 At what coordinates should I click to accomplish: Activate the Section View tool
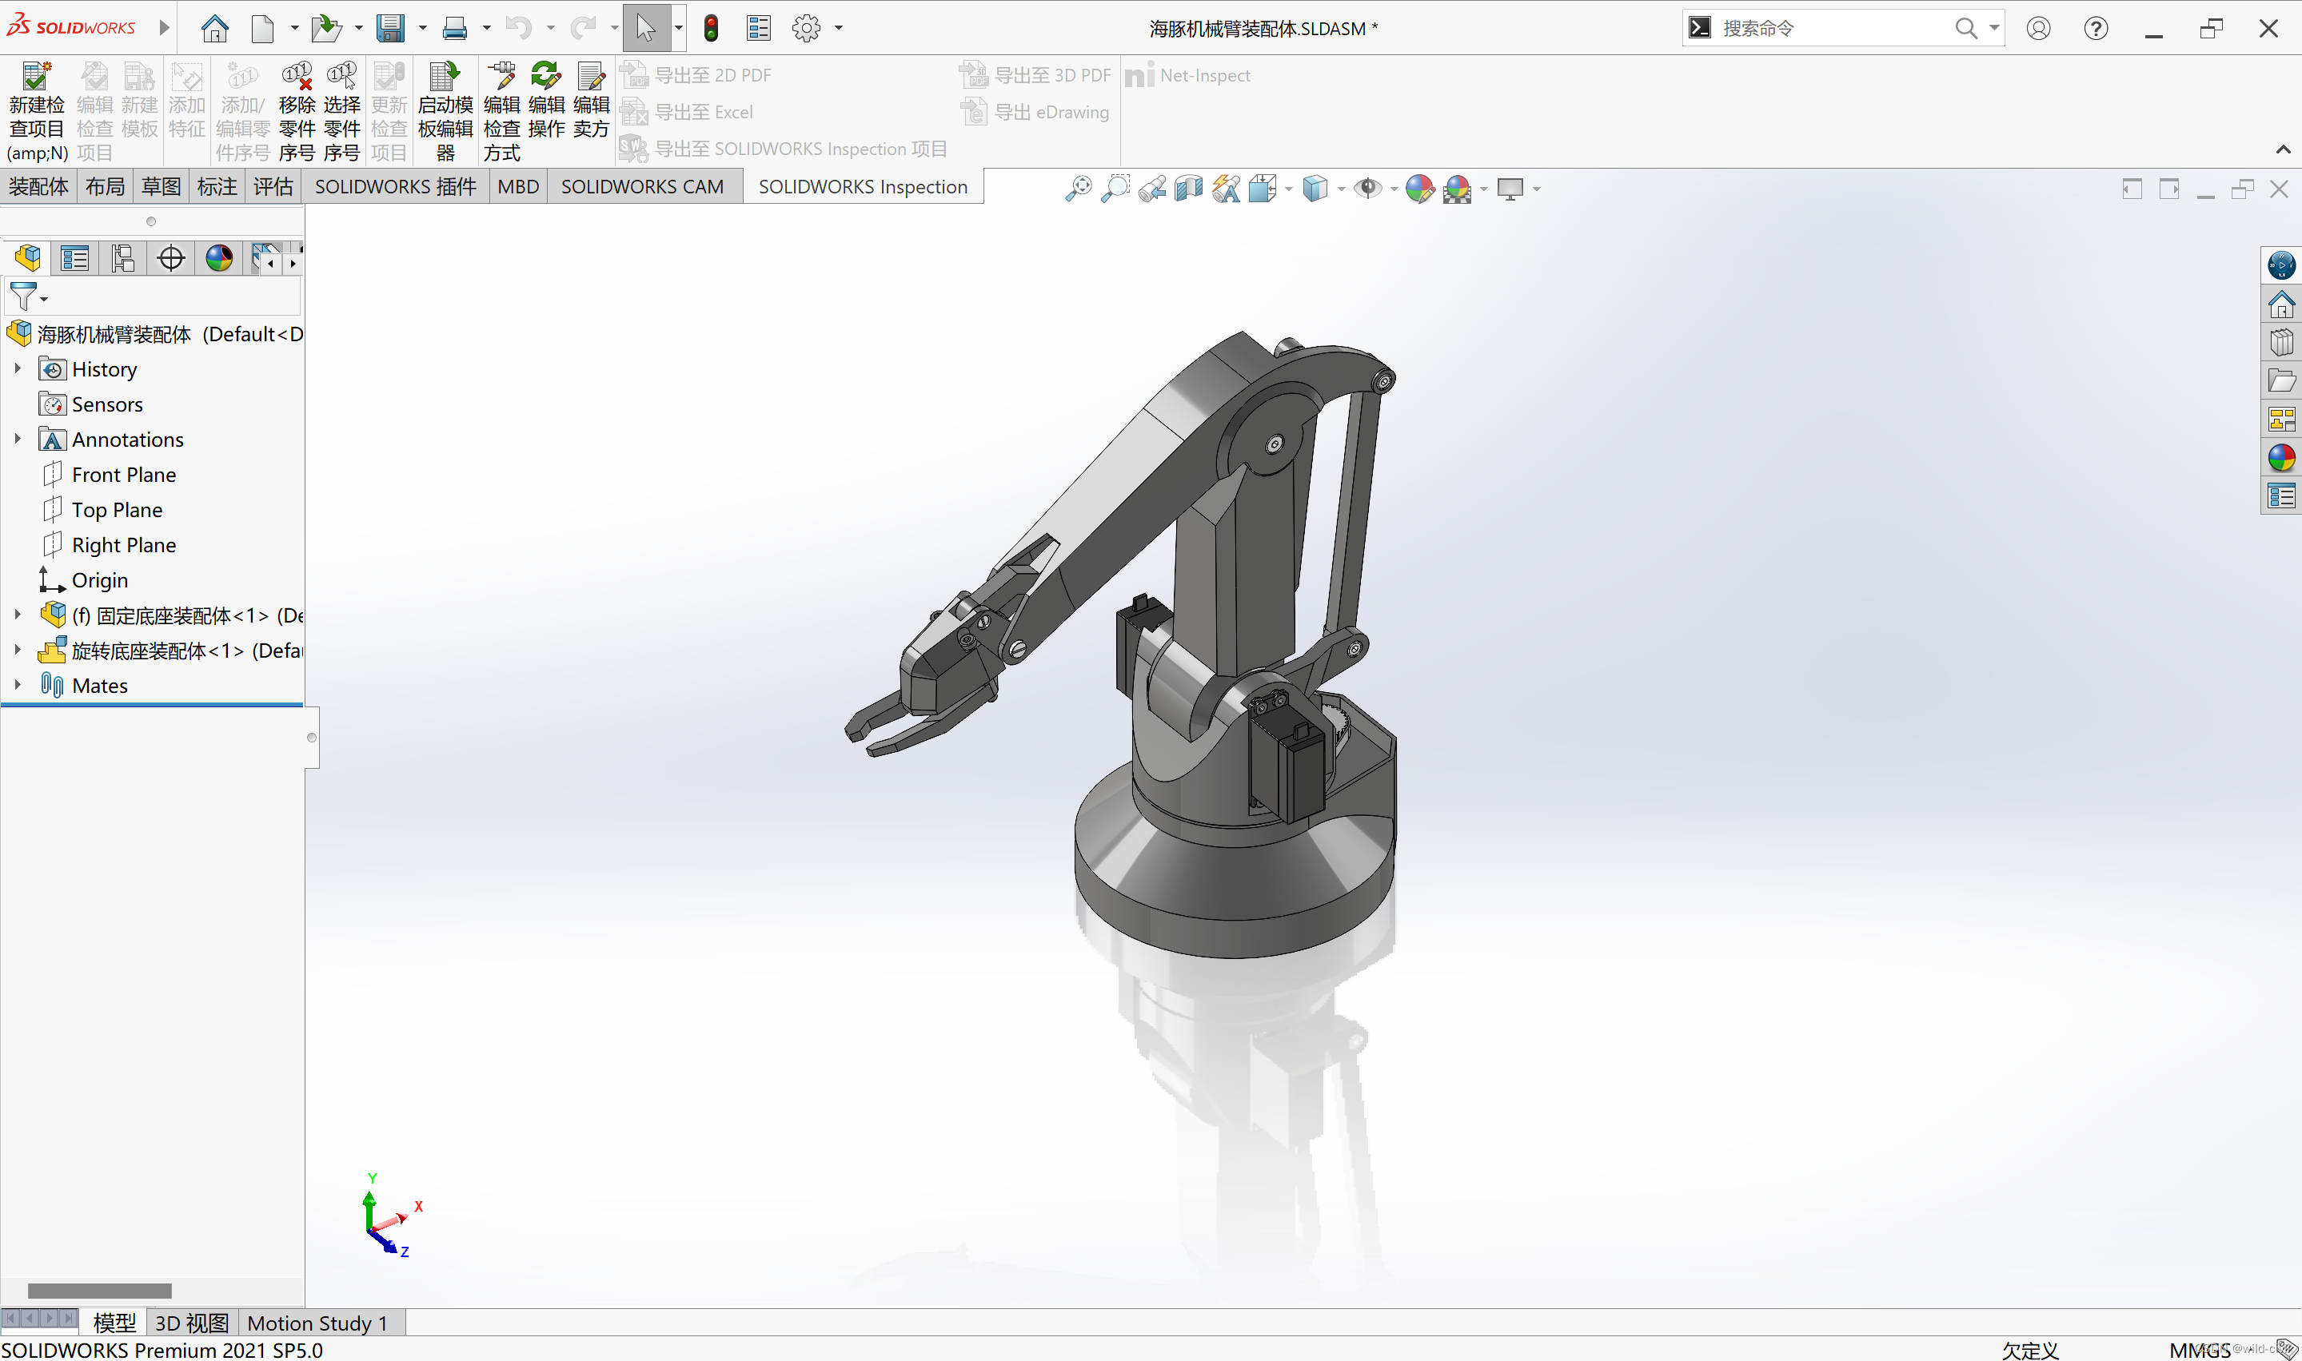coord(1189,188)
